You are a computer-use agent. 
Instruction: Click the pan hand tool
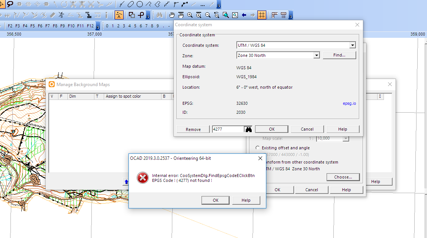point(172,15)
